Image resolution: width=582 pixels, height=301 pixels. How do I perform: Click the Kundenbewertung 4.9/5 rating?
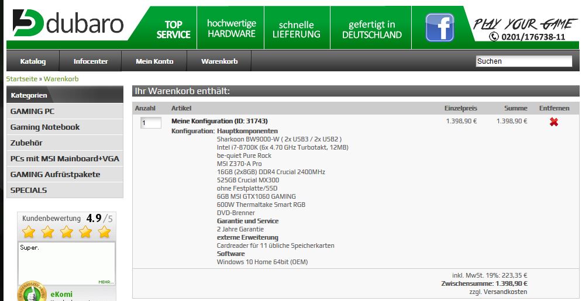[67, 218]
